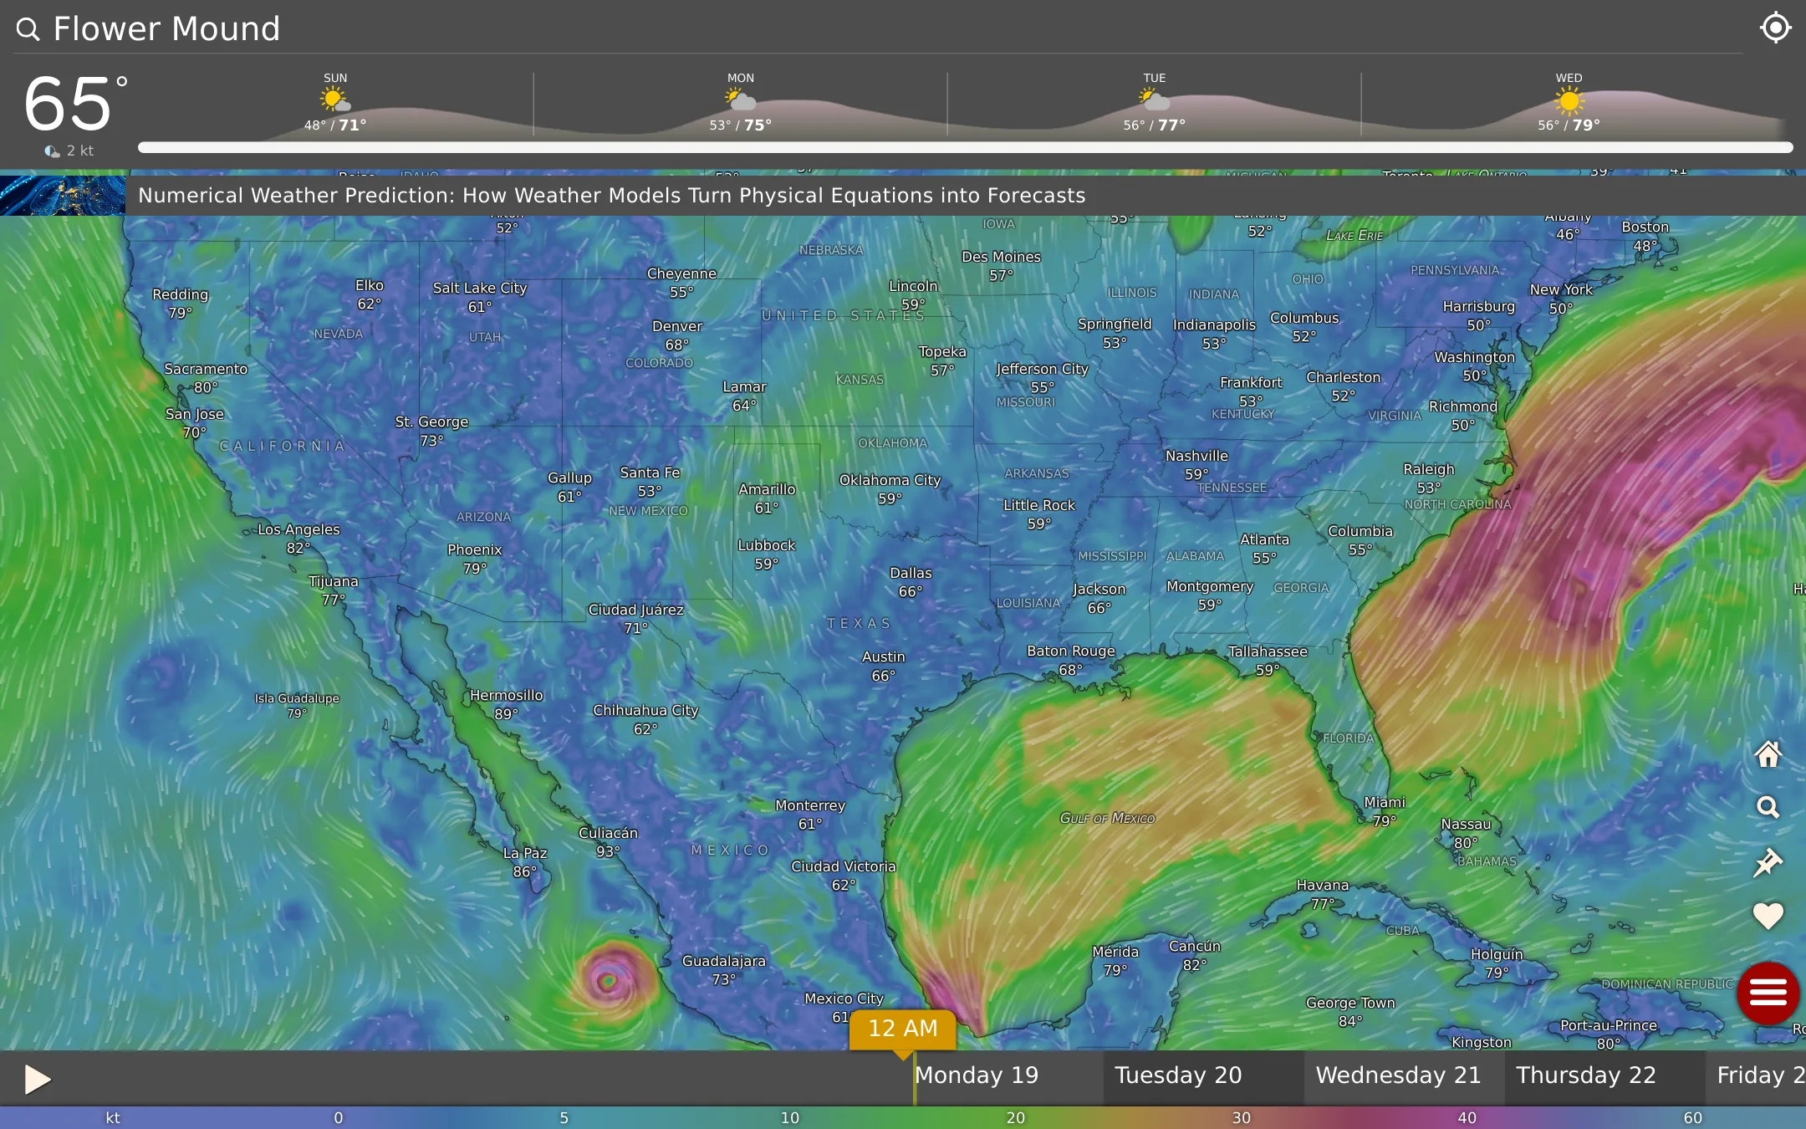The width and height of the screenshot is (1806, 1129).
Task: Select the Dallas 66° city label
Action: [910, 582]
